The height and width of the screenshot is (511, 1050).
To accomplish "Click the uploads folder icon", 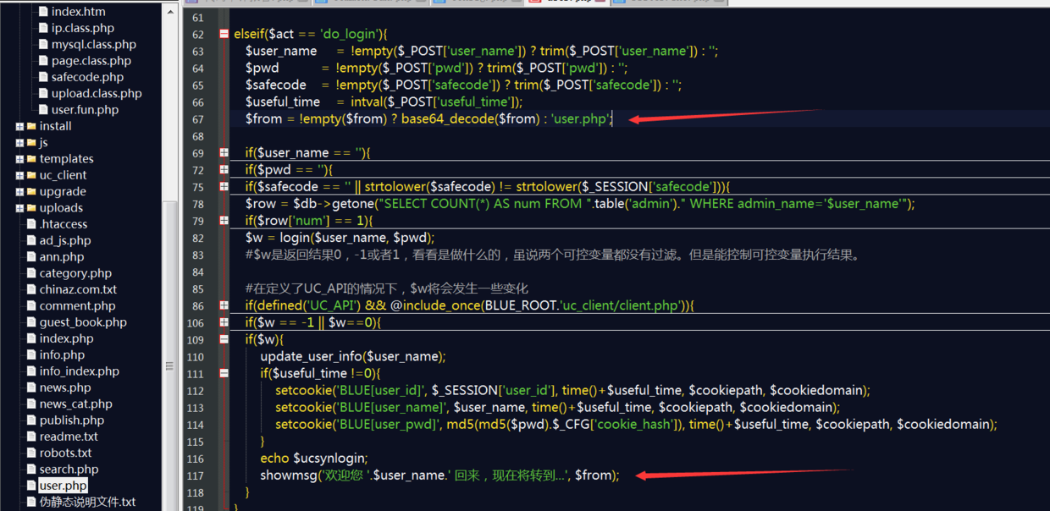I will pos(31,208).
